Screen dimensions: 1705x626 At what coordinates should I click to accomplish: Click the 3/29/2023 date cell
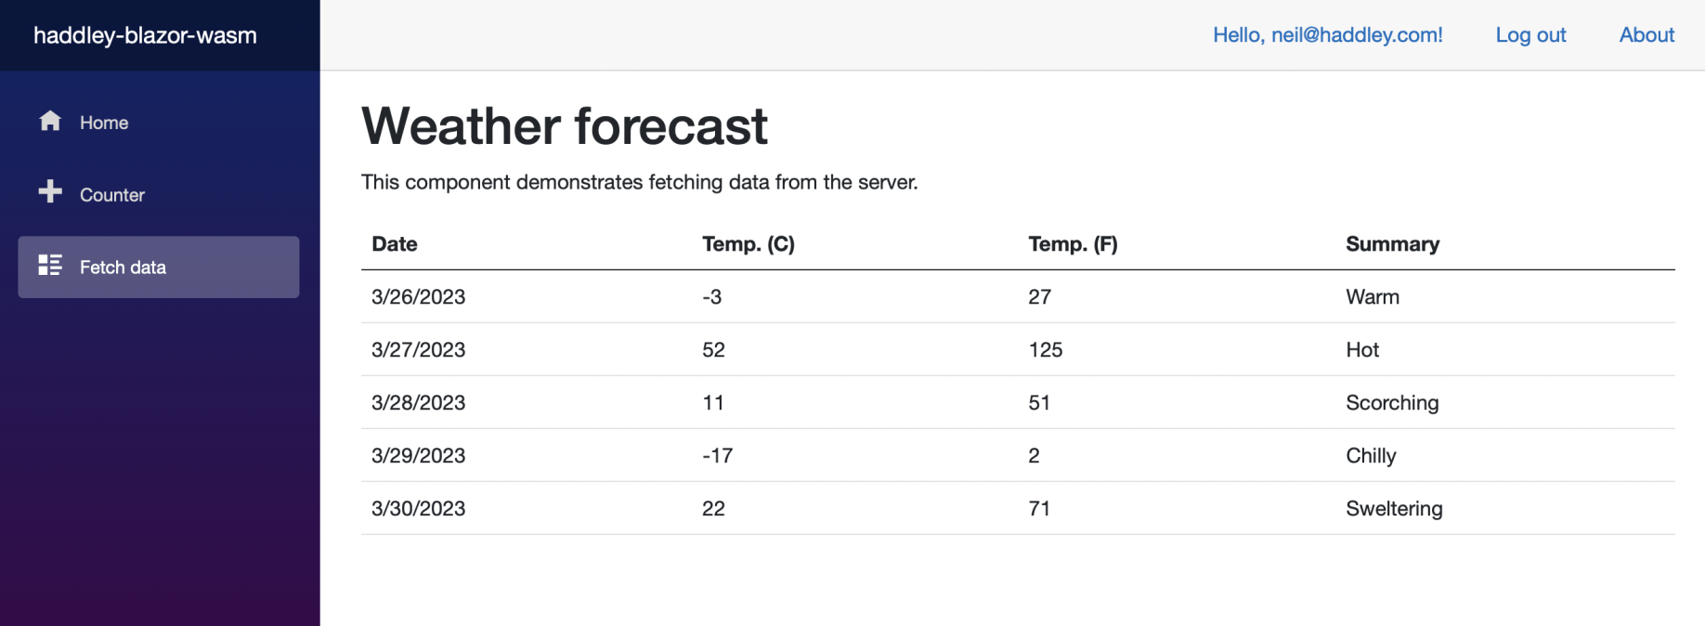(x=419, y=456)
